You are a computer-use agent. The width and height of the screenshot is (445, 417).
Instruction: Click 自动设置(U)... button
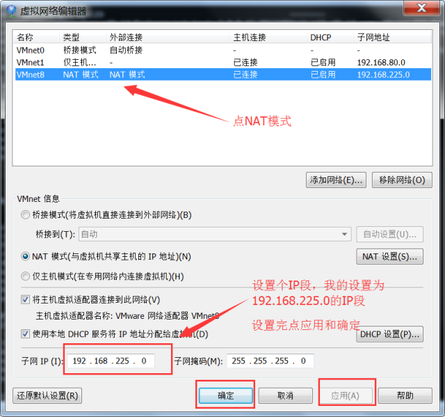(x=389, y=234)
